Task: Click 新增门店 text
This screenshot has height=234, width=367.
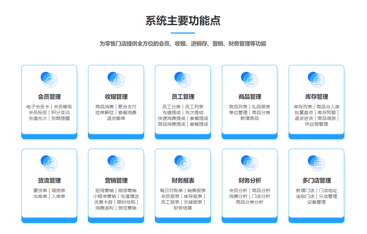Action: [x=305, y=190]
